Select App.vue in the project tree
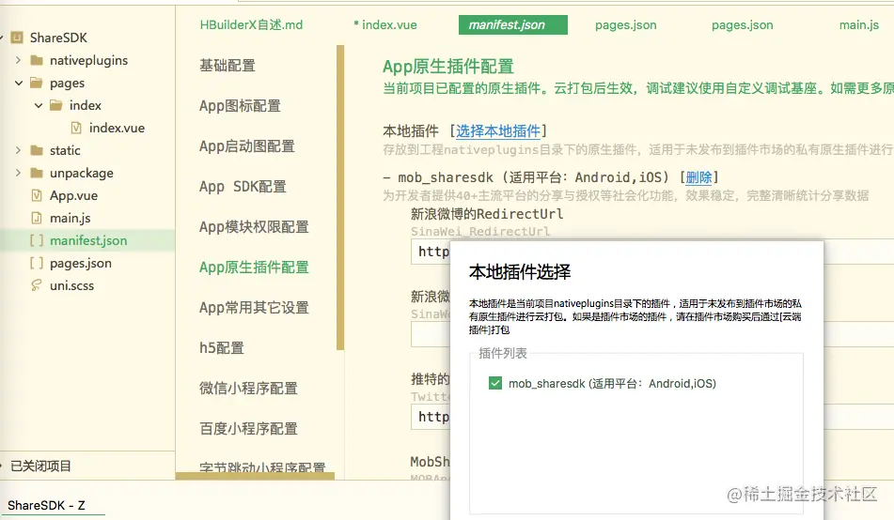This screenshot has width=894, height=520. point(73,195)
